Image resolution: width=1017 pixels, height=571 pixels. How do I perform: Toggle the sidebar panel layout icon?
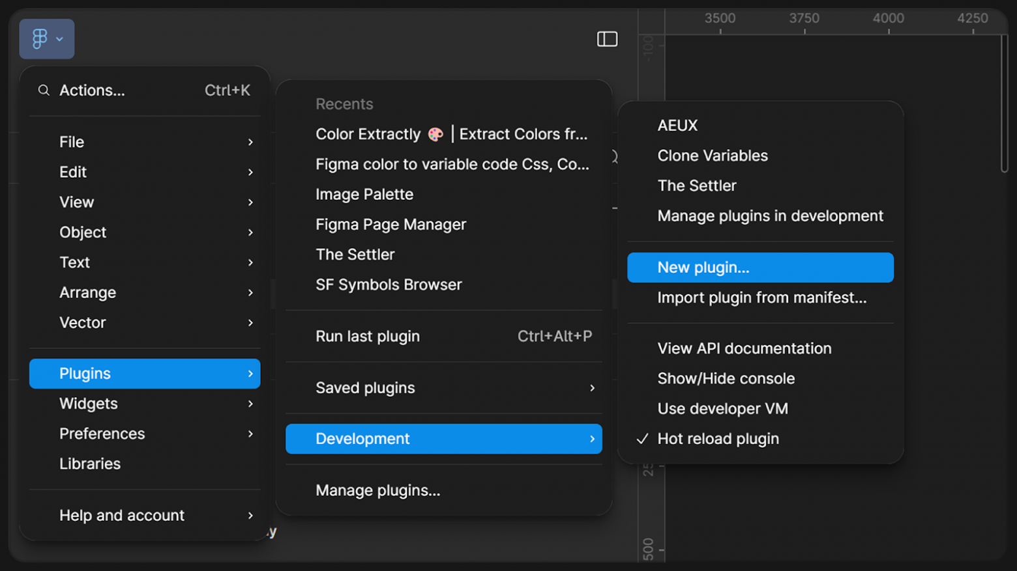pos(607,39)
